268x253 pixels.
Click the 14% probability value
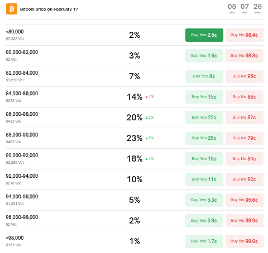135,97
